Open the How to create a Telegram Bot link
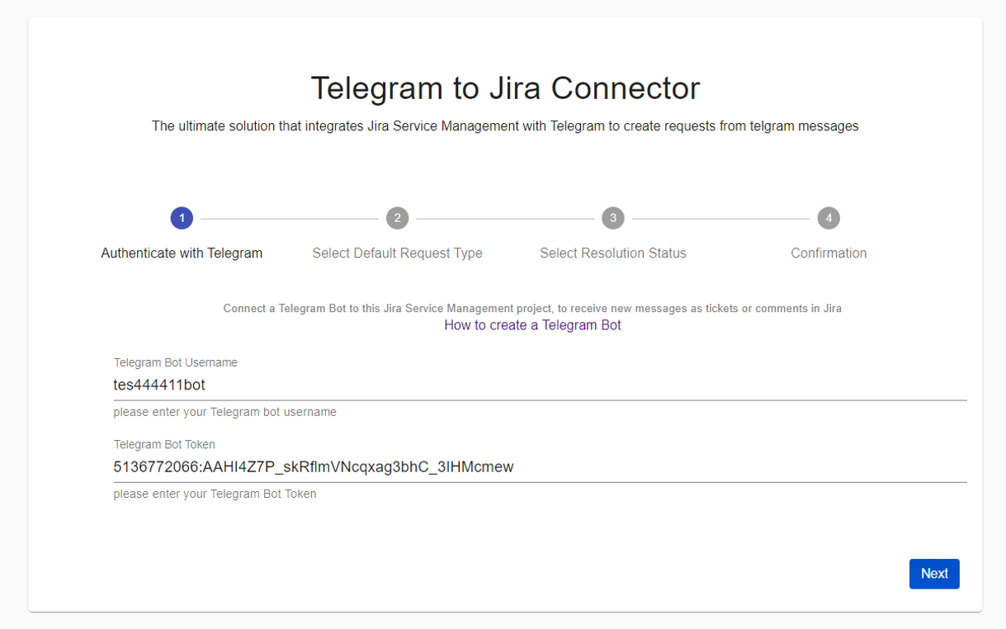The height and width of the screenshot is (629, 1006). pyautogui.click(x=532, y=325)
